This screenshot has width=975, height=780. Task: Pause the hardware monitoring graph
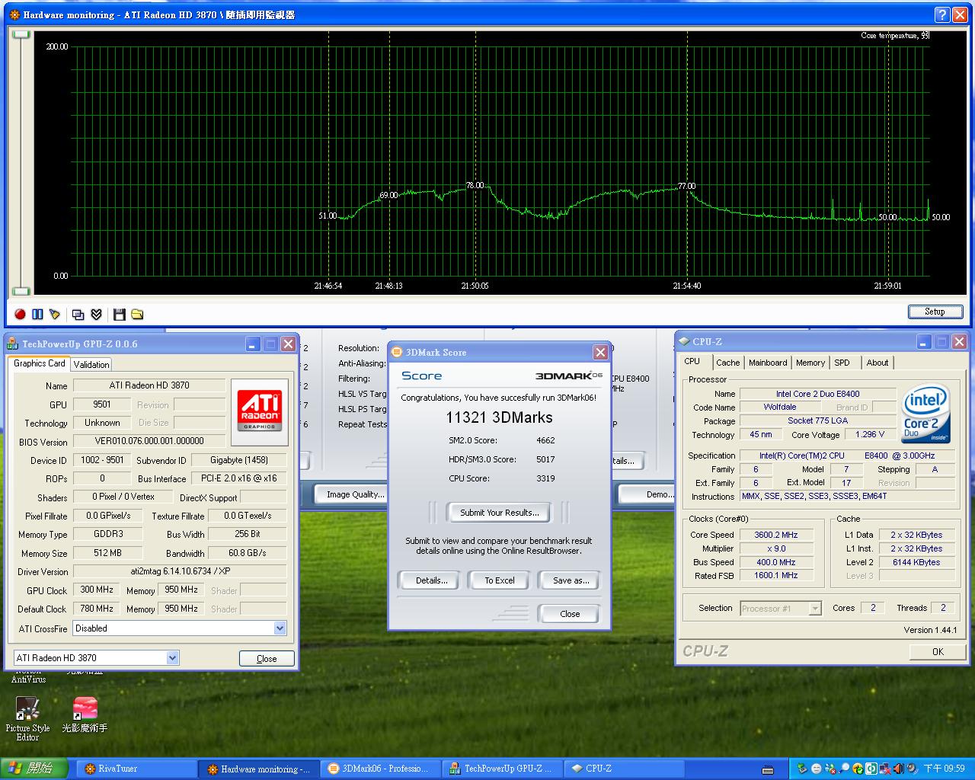37,314
